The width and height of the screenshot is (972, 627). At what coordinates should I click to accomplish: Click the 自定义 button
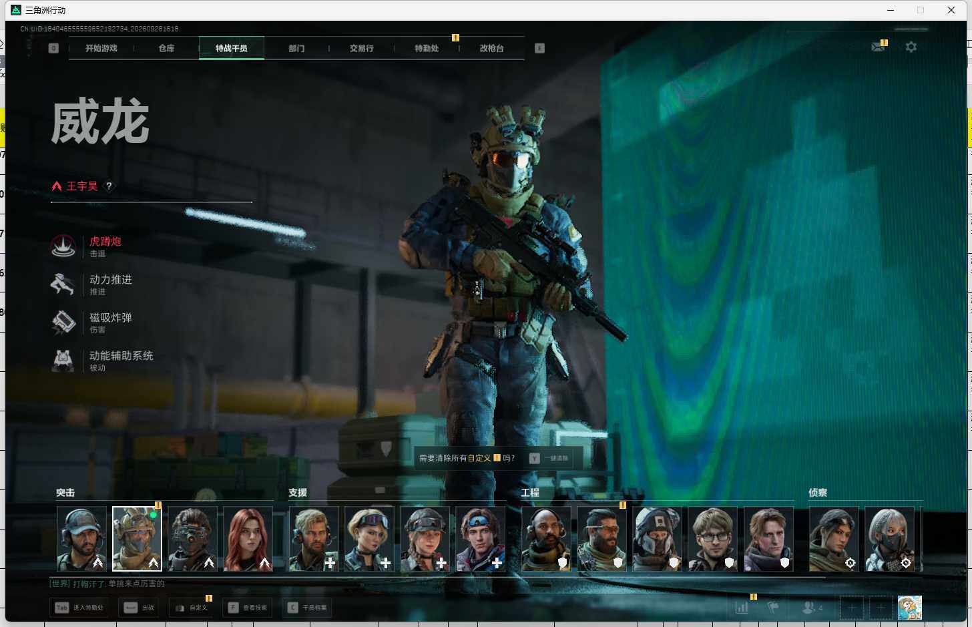[192, 608]
